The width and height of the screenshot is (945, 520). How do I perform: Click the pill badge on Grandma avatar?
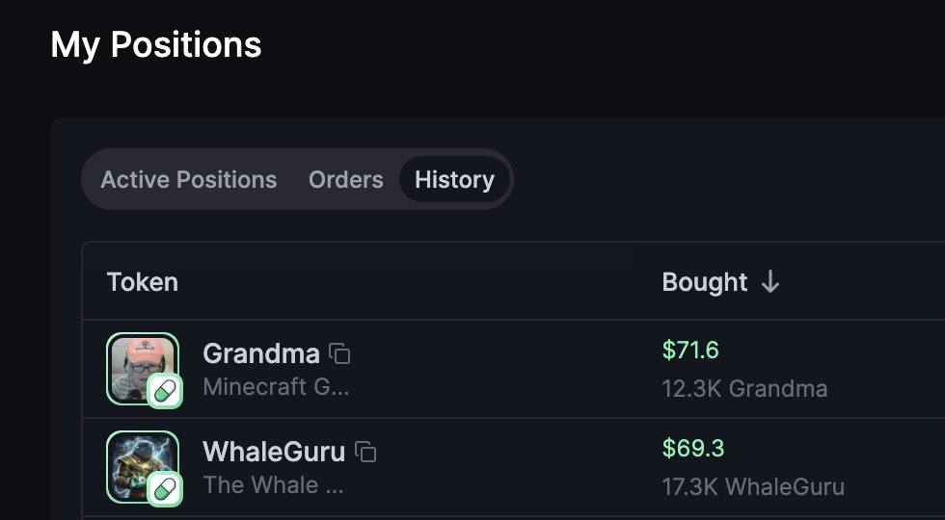click(x=165, y=390)
